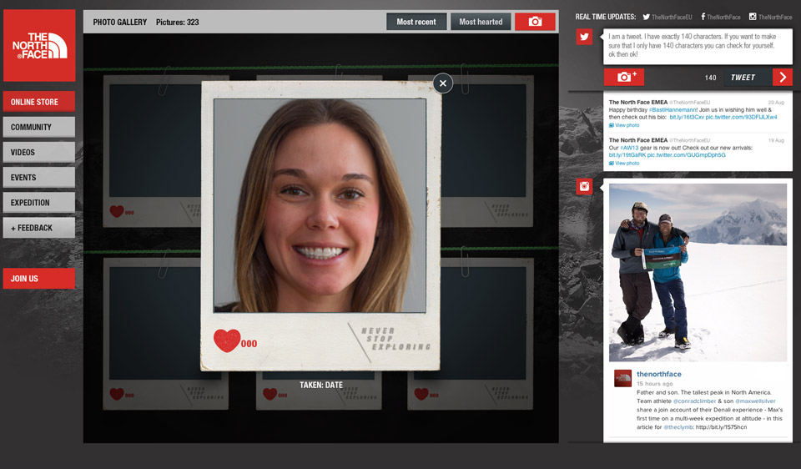Click thenorthface avatar in Instagram post
The width and height of the screenshot is (801, 469).
[x=622, y=378]
